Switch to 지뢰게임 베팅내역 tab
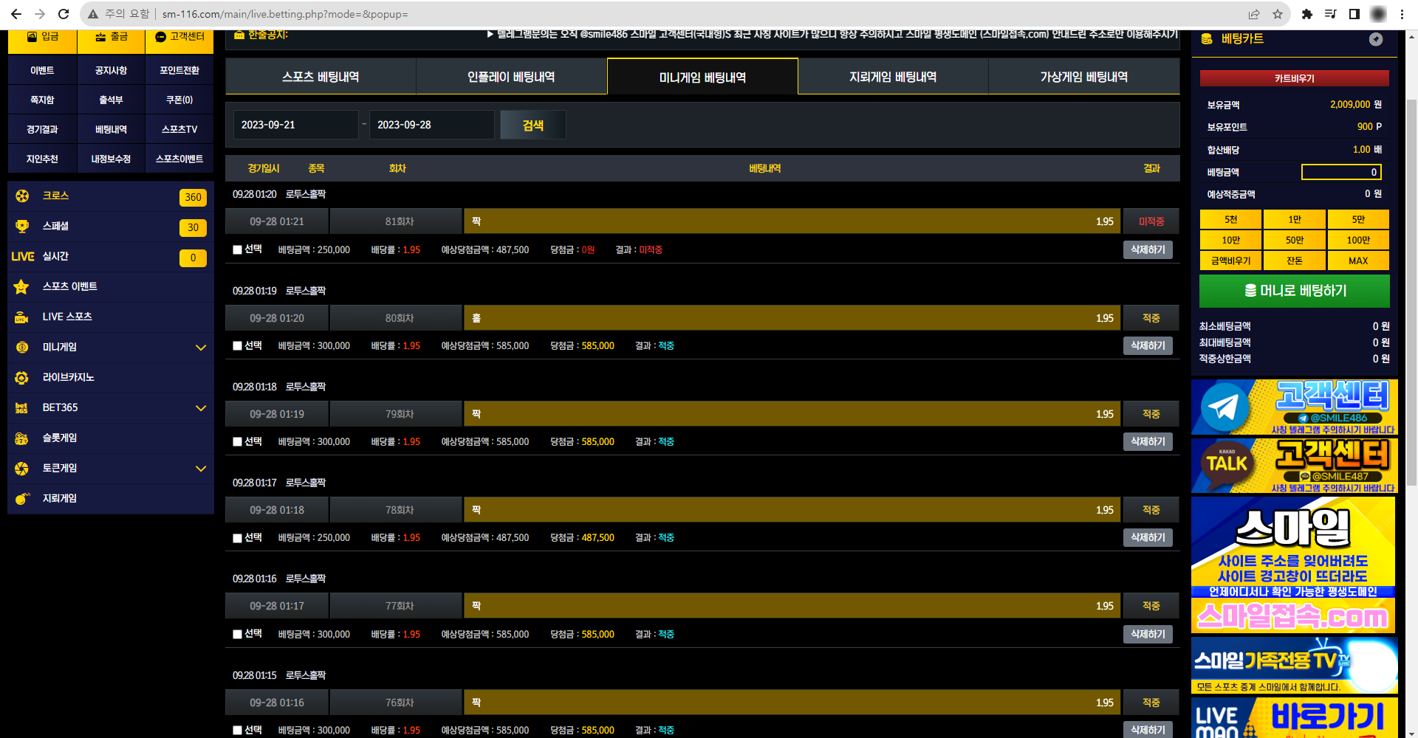Screen dimensions: 1418x738 point(893,77)
